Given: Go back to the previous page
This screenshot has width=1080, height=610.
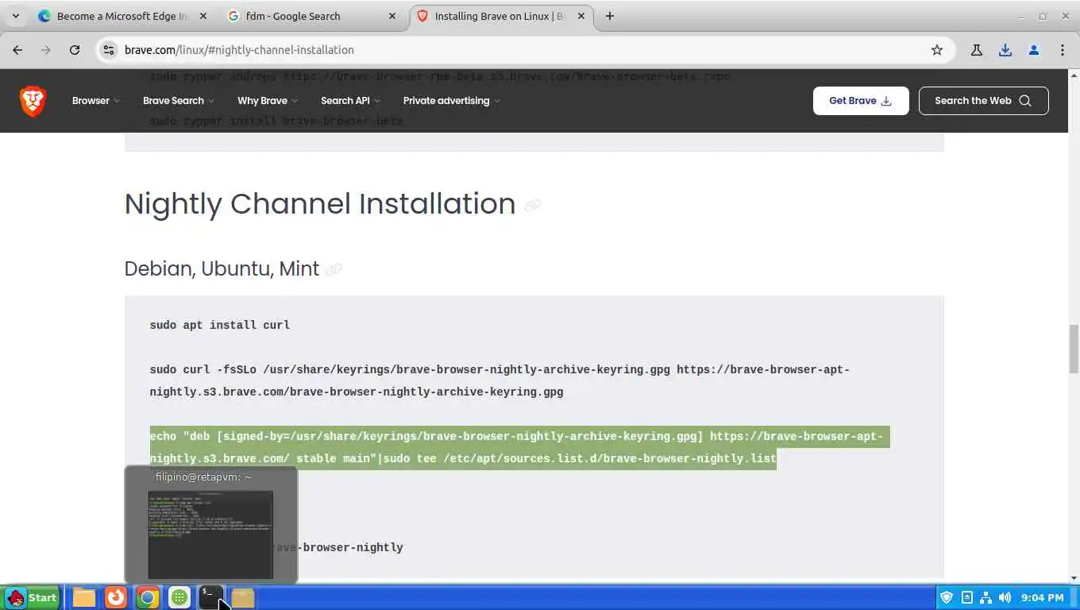Looking at the screenshot, I should tap(17, 50).
